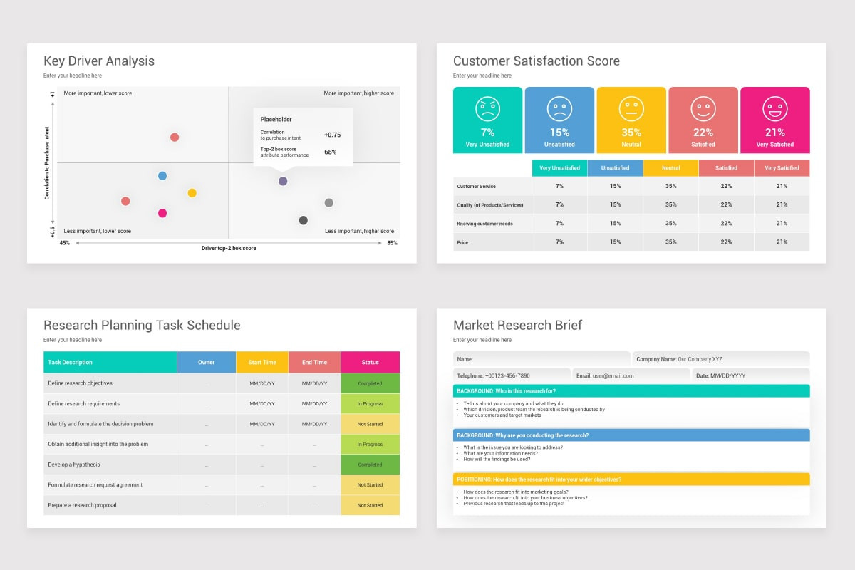This screenshot has height=570, width=855.
Task: Click the POSITIONING section header bar
Action: 631,479
